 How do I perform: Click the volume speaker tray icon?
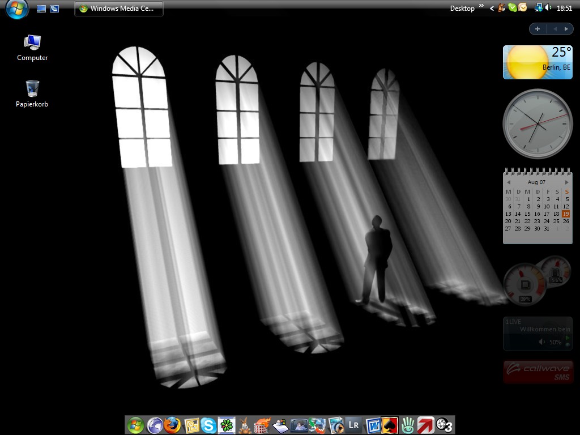click(x=548, y=8)
